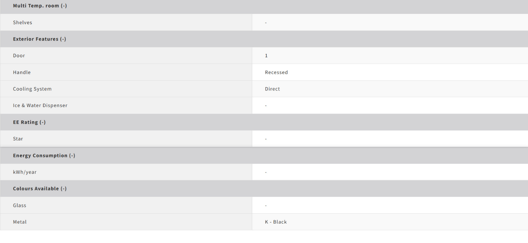Click the K - Black colour value
The width and height of the screenshot is (528, 243).
276,222
